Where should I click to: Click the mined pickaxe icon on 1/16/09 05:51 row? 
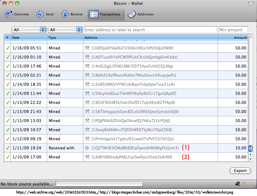point(87,48)
